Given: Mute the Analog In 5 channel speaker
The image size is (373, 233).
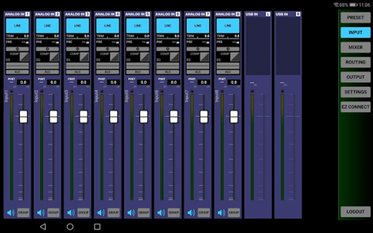Looking at the screenshot, I should coord(131,213).
